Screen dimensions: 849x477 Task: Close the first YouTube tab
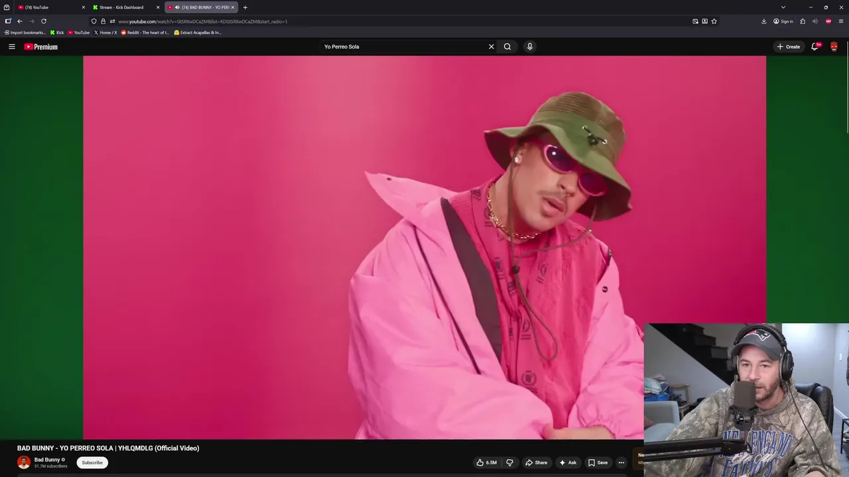pos(83,7)
